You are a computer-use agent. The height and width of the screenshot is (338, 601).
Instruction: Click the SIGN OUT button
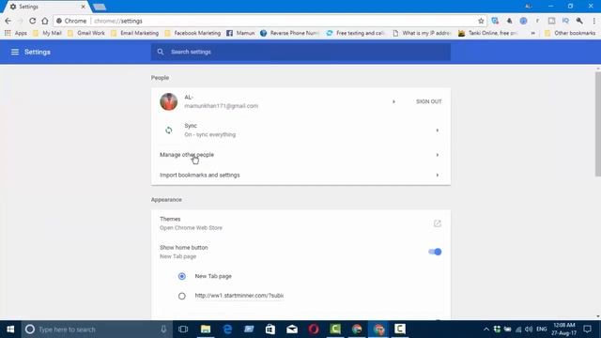[x=429, y=101]
